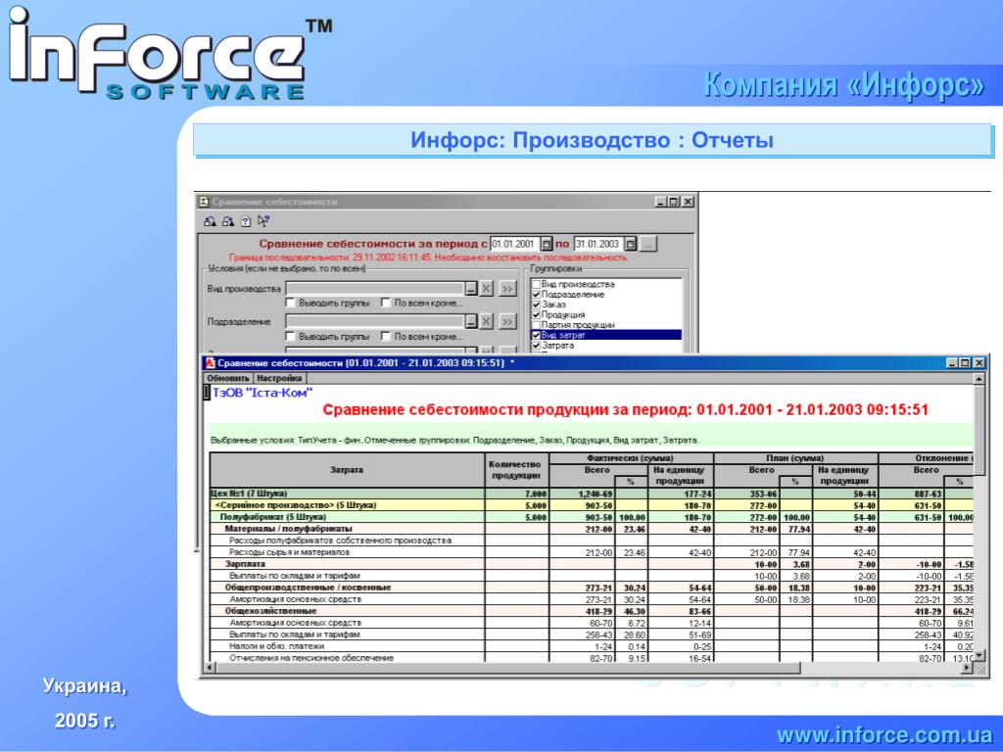1003x752 pixels.
Task: Uncheck Затрата in Группировки list
Action: point(536,346)
